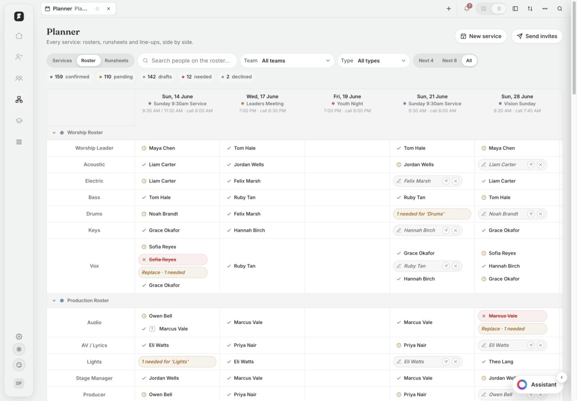577x401 pixels.
Task: Open the graduation cap sidebar icon
Action: pyautogui.click(x=19, y=121)
